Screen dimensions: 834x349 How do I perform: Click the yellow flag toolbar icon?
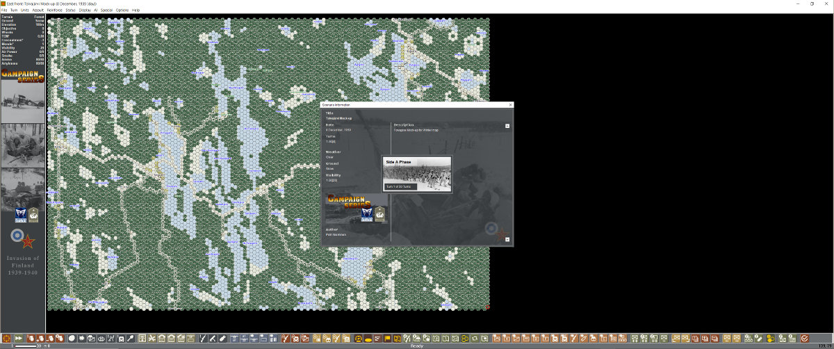coord(387,338)
